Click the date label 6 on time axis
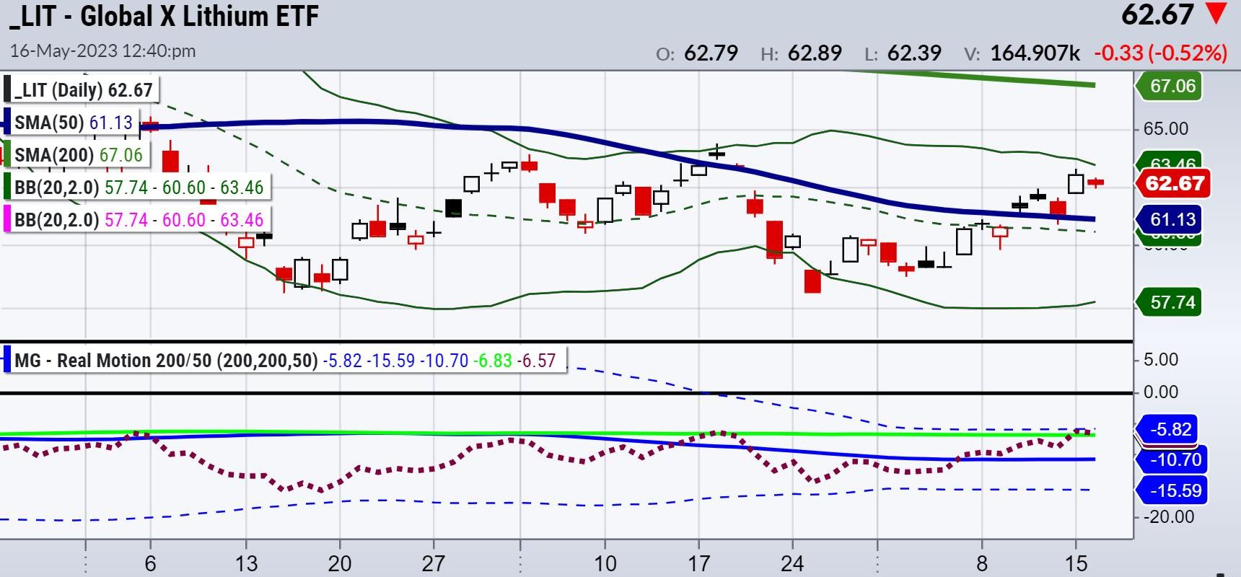 pos(150,563)
